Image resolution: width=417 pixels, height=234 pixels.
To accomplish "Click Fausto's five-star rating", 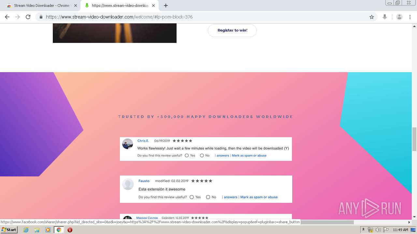I will pos(202,181).
